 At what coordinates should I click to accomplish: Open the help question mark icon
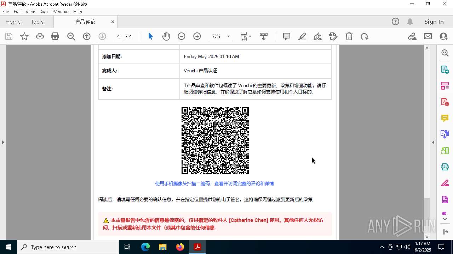(x=395, y=22)
